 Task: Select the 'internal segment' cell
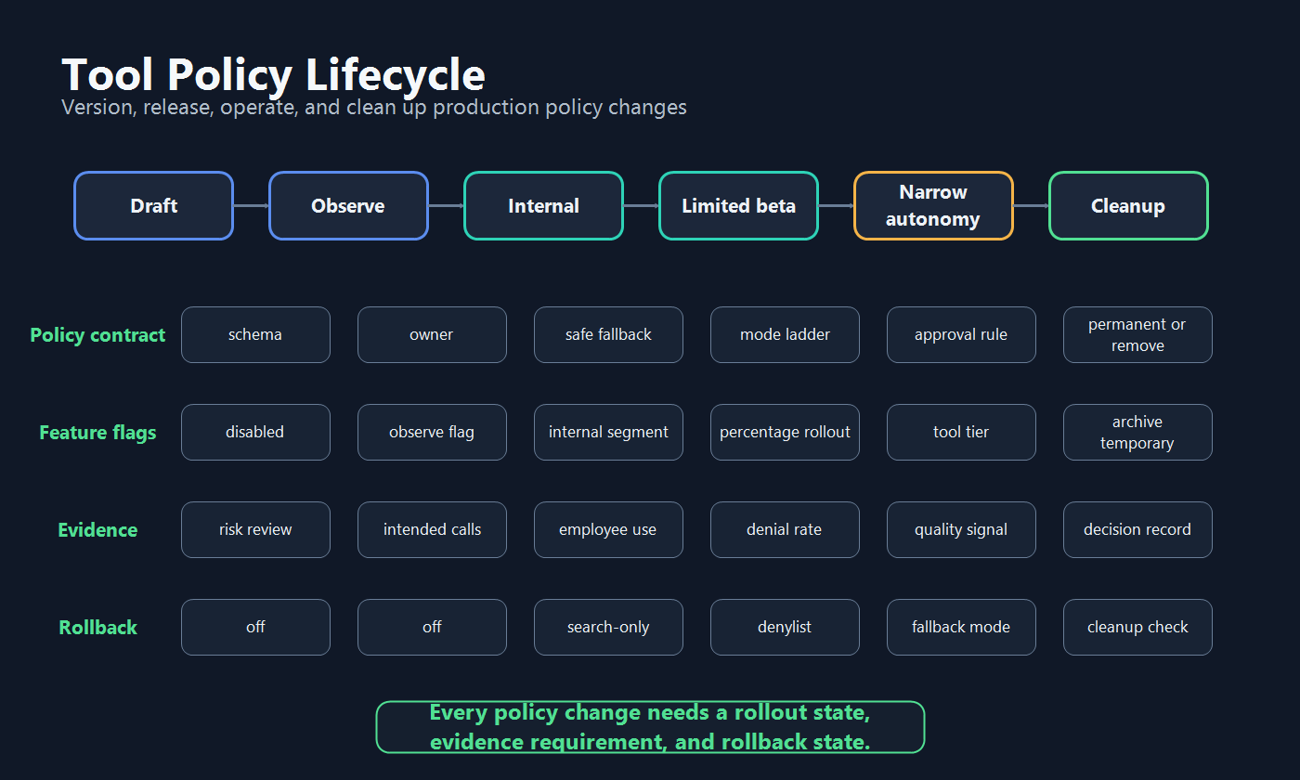point(608,433)
